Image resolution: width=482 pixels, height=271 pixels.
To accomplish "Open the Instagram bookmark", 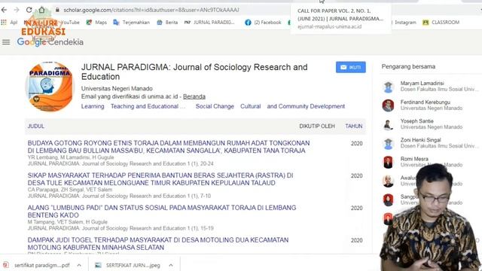I will (x=405, y=22).
